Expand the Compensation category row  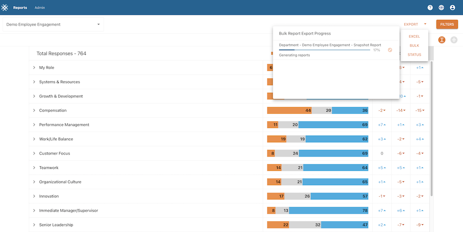point(34,111)
